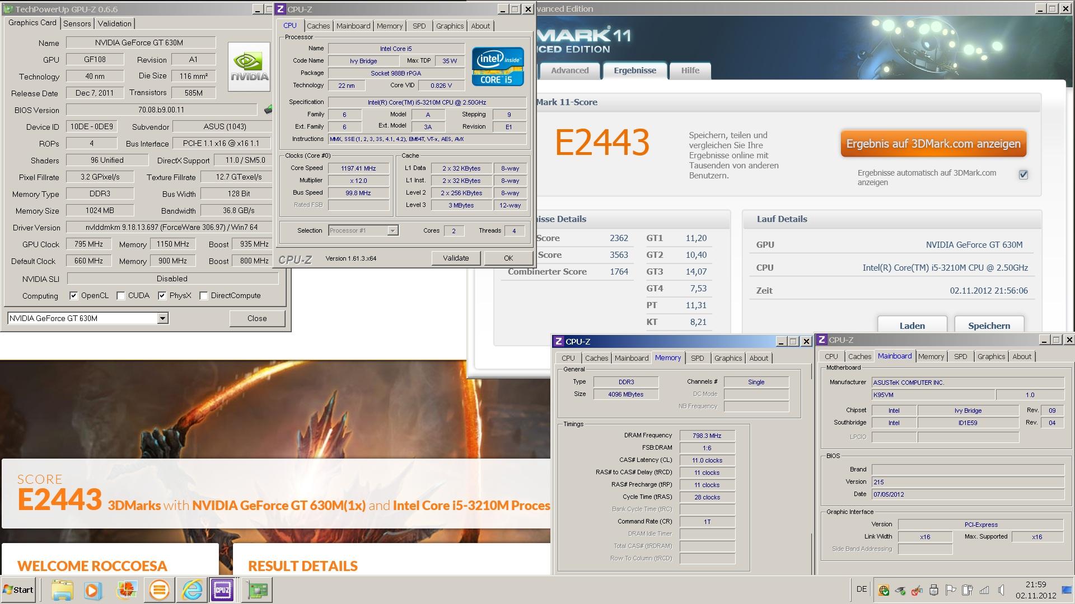Open the photo gallery flower icon in taskbar
1075x604 pixels.
[127, 590]
